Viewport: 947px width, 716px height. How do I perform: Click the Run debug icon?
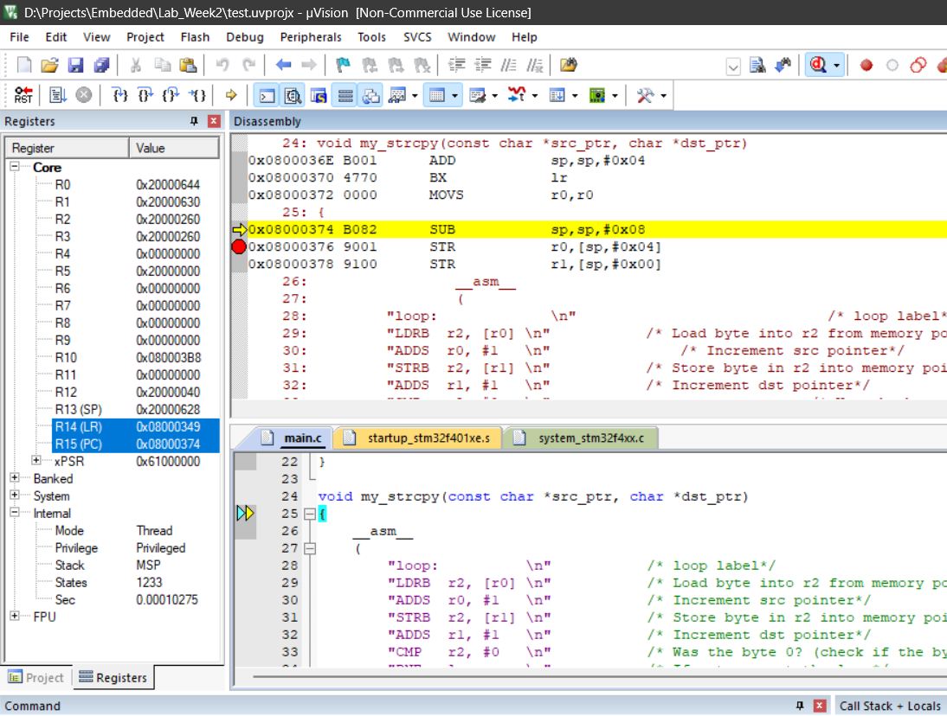[x=57, y=95]
